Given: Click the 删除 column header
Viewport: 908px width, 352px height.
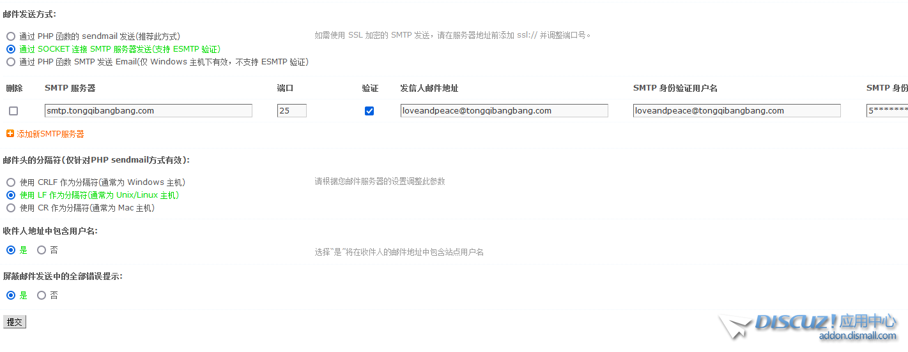Looking at the screenshot, I should [14, 88].
